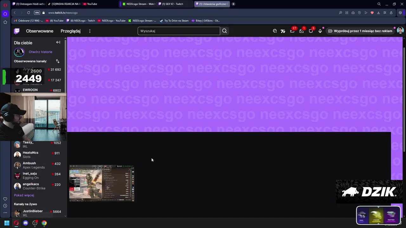406x228 pixels.
Task: Open the Twitch home logo
Action: coord(17,31)
